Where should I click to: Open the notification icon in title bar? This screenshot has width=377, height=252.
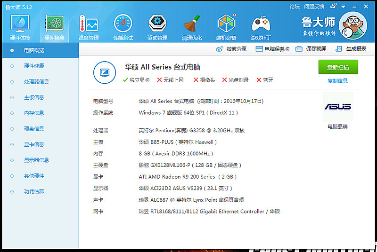(333, 6)
